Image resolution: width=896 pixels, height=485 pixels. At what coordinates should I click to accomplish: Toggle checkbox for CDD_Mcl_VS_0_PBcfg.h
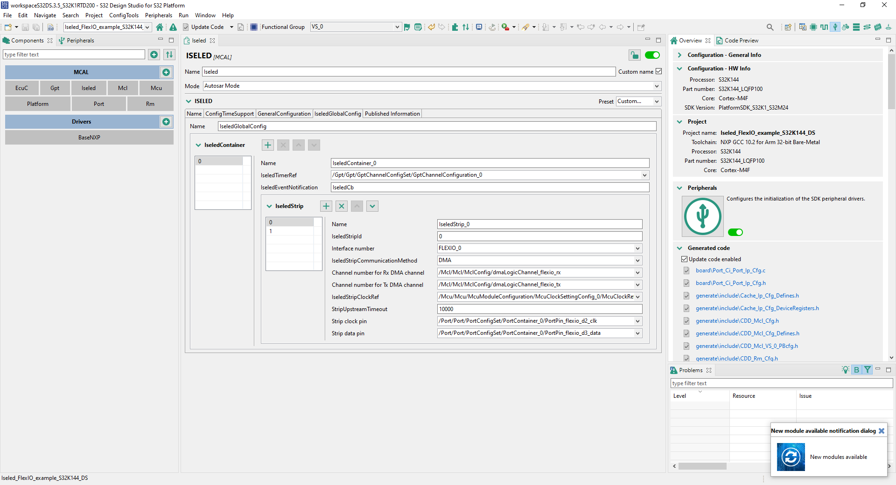click(686, 346)
